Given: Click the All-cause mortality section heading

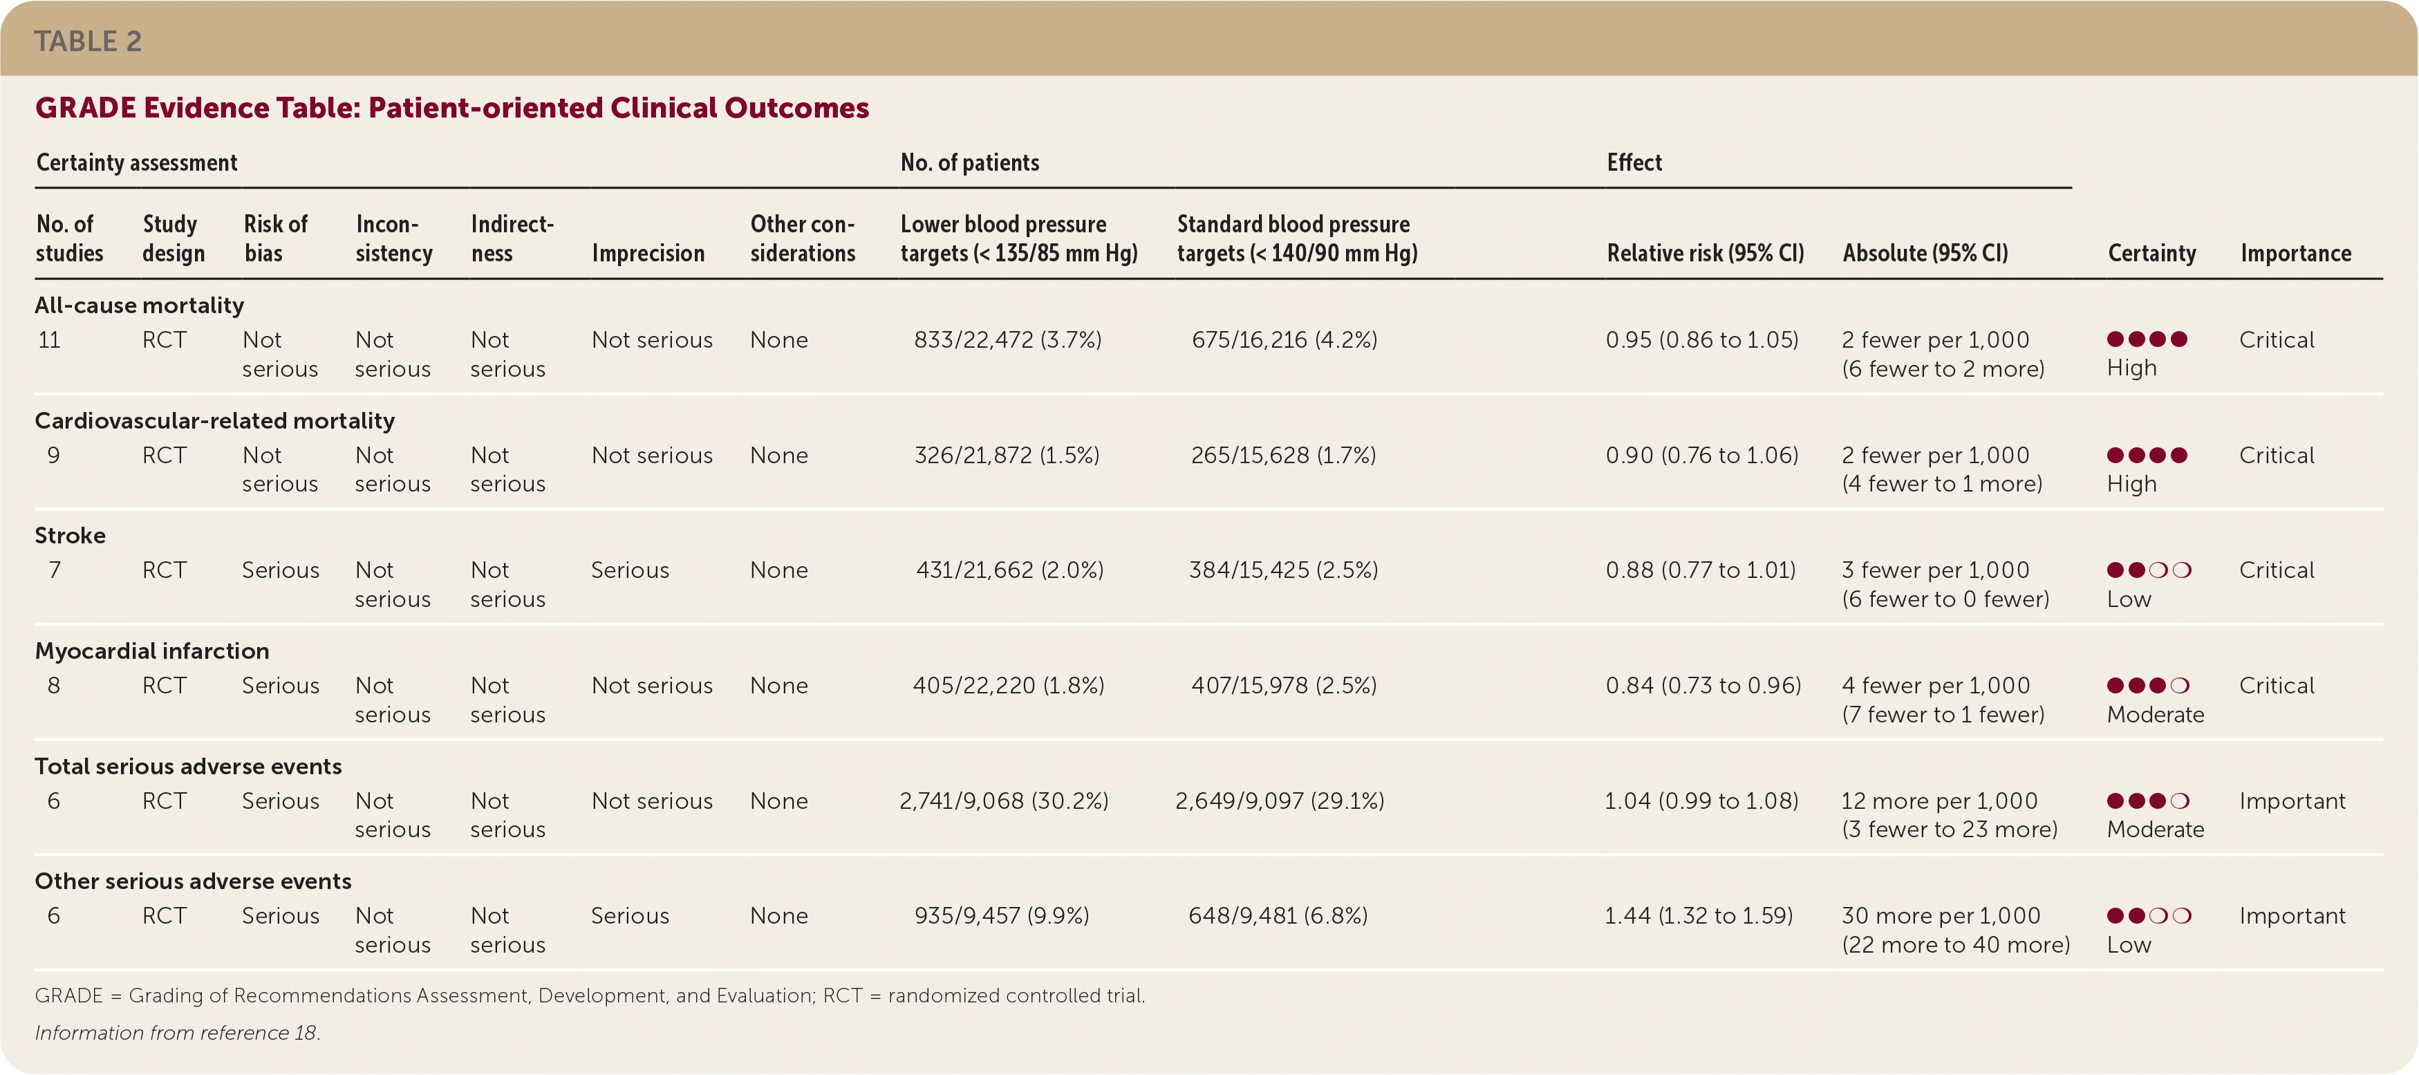Looking at the screenshot, I should 139,305.
